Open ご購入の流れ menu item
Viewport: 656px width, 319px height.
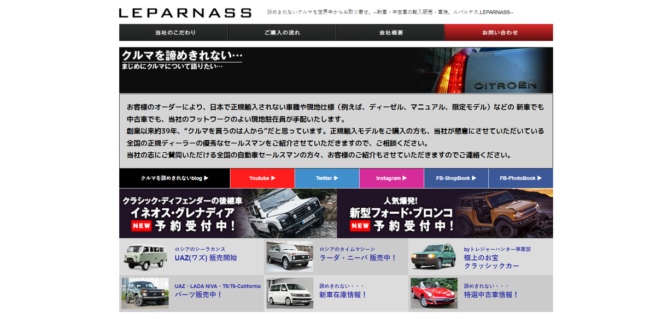tap(282, 33)
